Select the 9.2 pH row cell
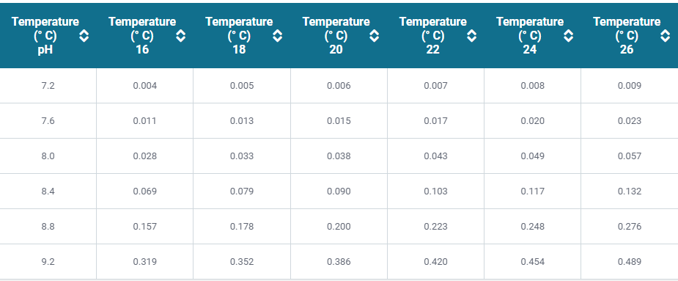678x281 pixels. (48, 262)
